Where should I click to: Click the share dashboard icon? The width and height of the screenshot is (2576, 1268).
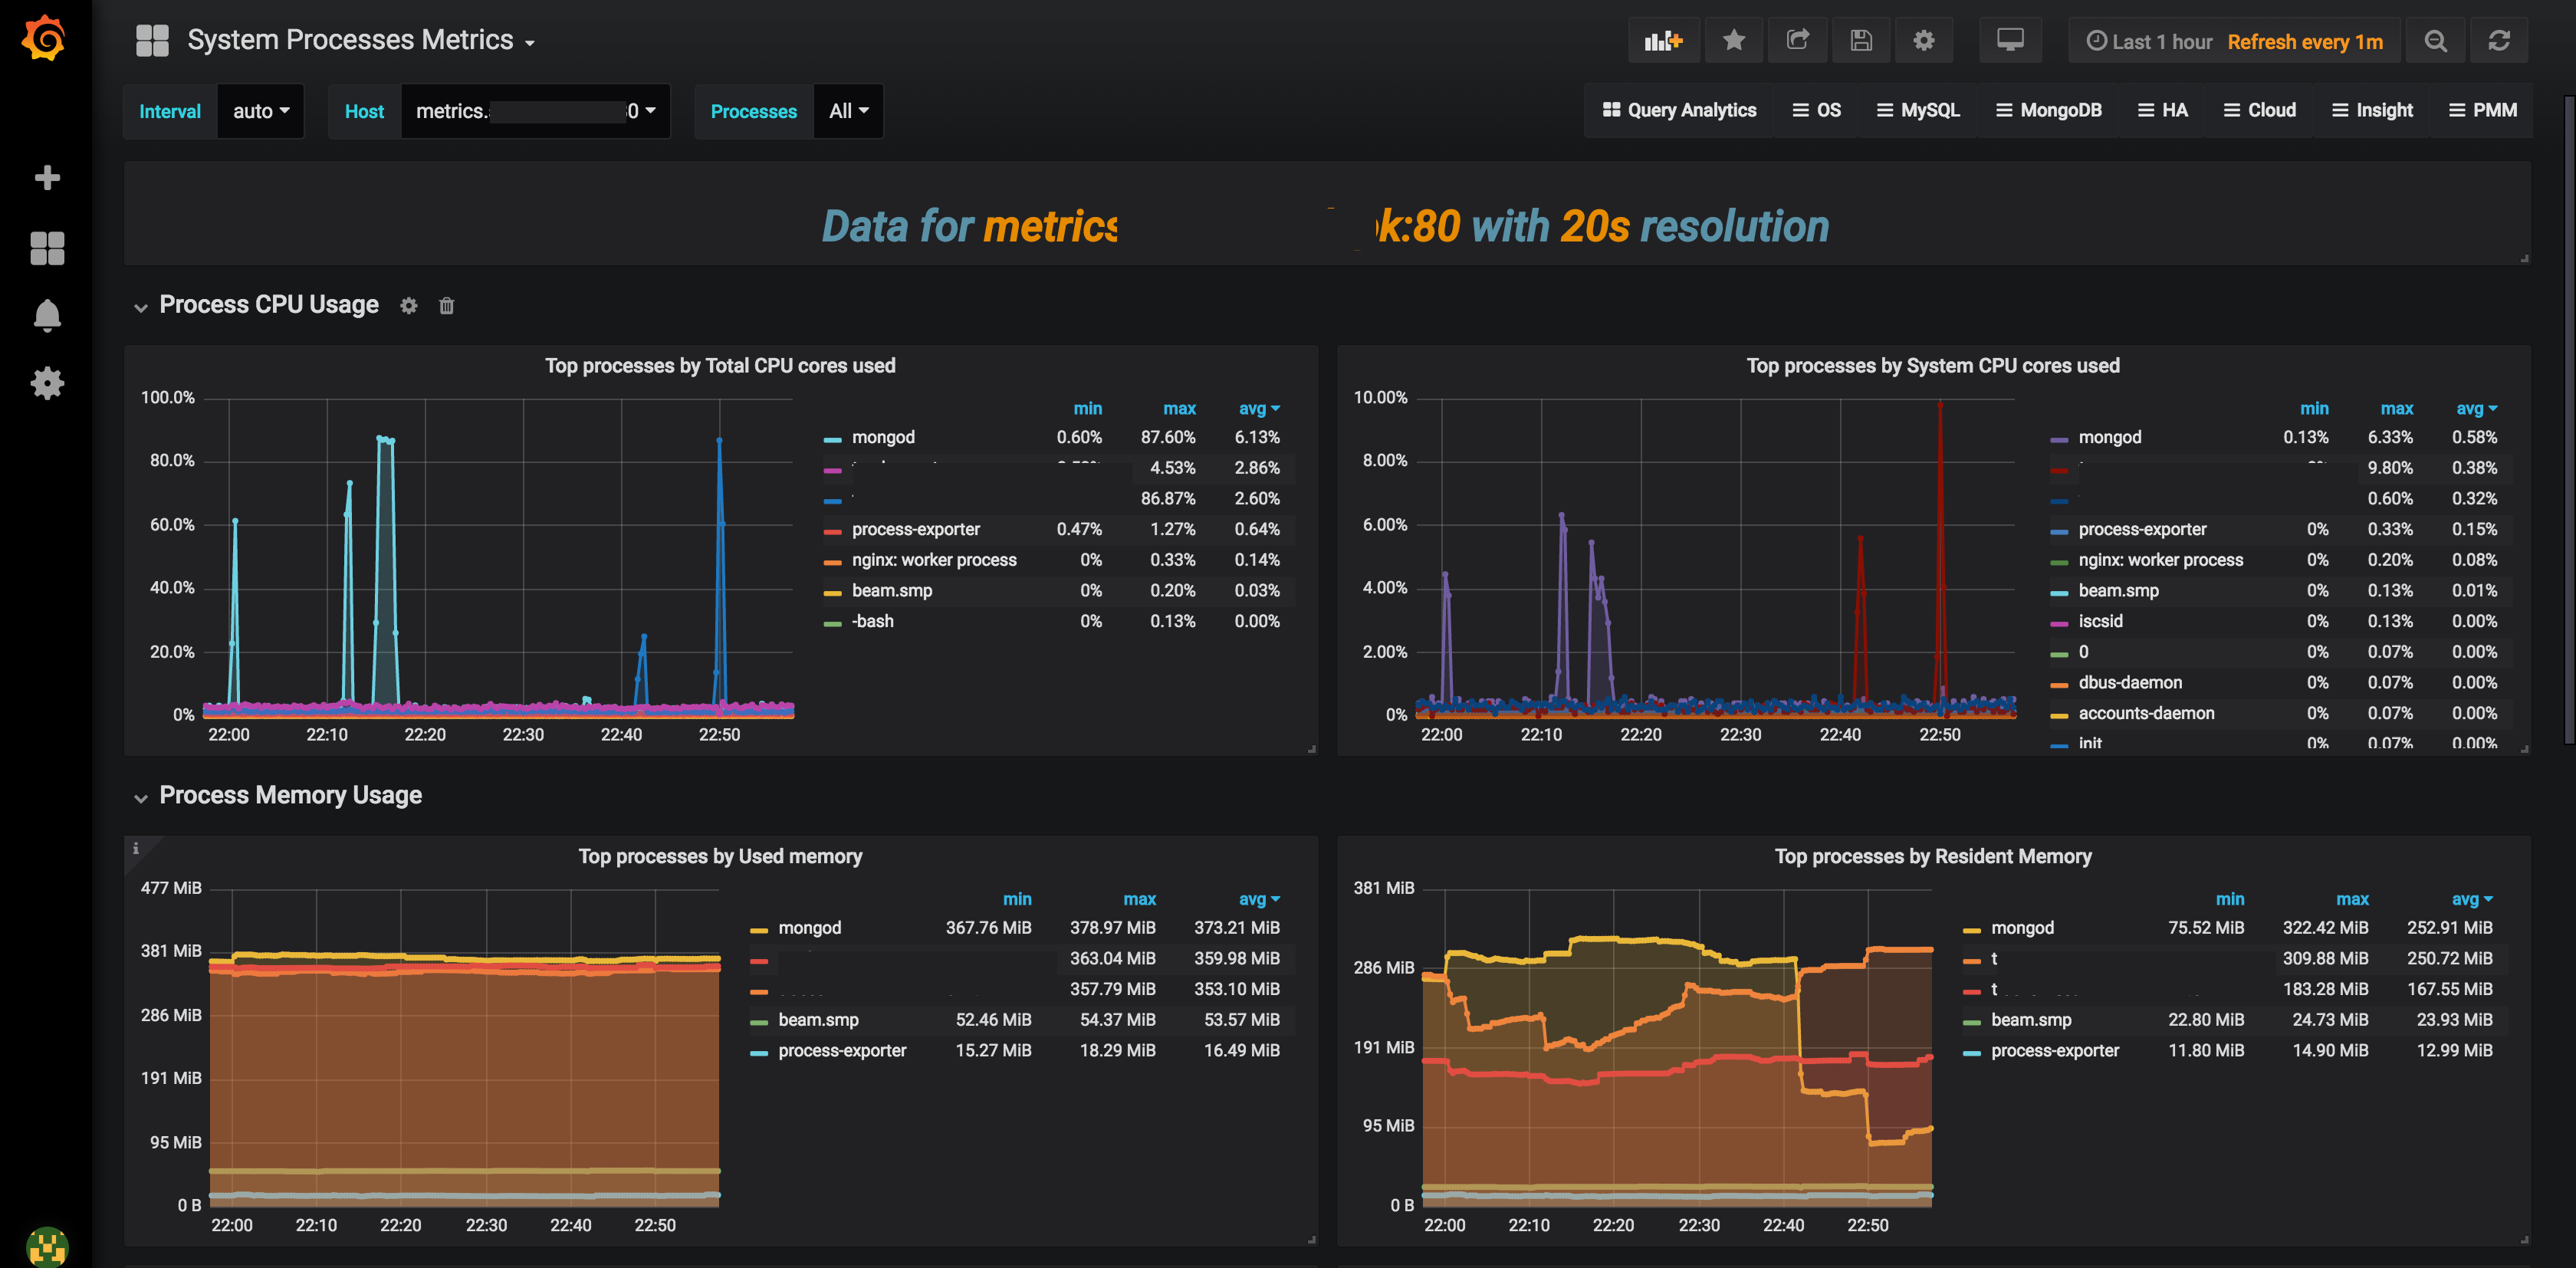pos(1797,41)
